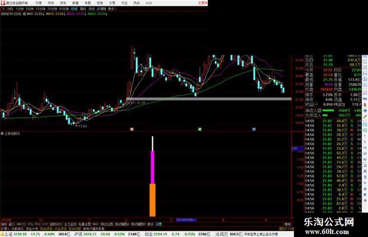
Task: Click the 上证 index value 3290.99
Action: [20, 234]
